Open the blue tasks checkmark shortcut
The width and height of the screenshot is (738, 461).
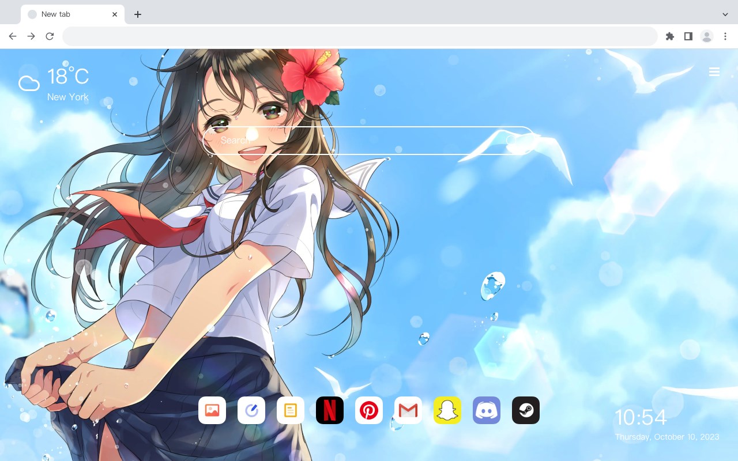251,410
